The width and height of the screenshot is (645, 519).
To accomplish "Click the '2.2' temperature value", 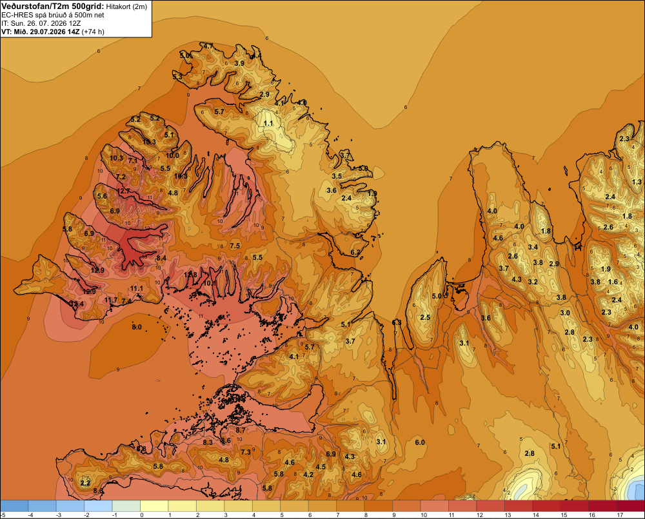I will pyautogui.click(x=85, y=483).
